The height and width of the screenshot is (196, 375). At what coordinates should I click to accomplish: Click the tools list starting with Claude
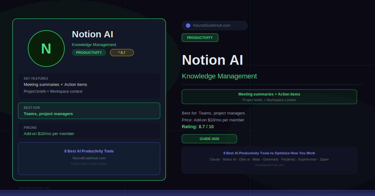269,159
